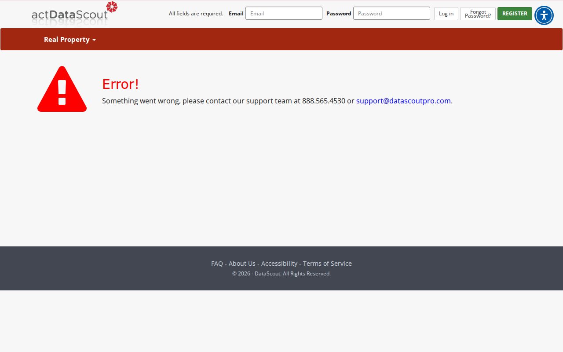Click the green REGISTER button
Viewport: 563px width, 352px height.
point(515,14)
